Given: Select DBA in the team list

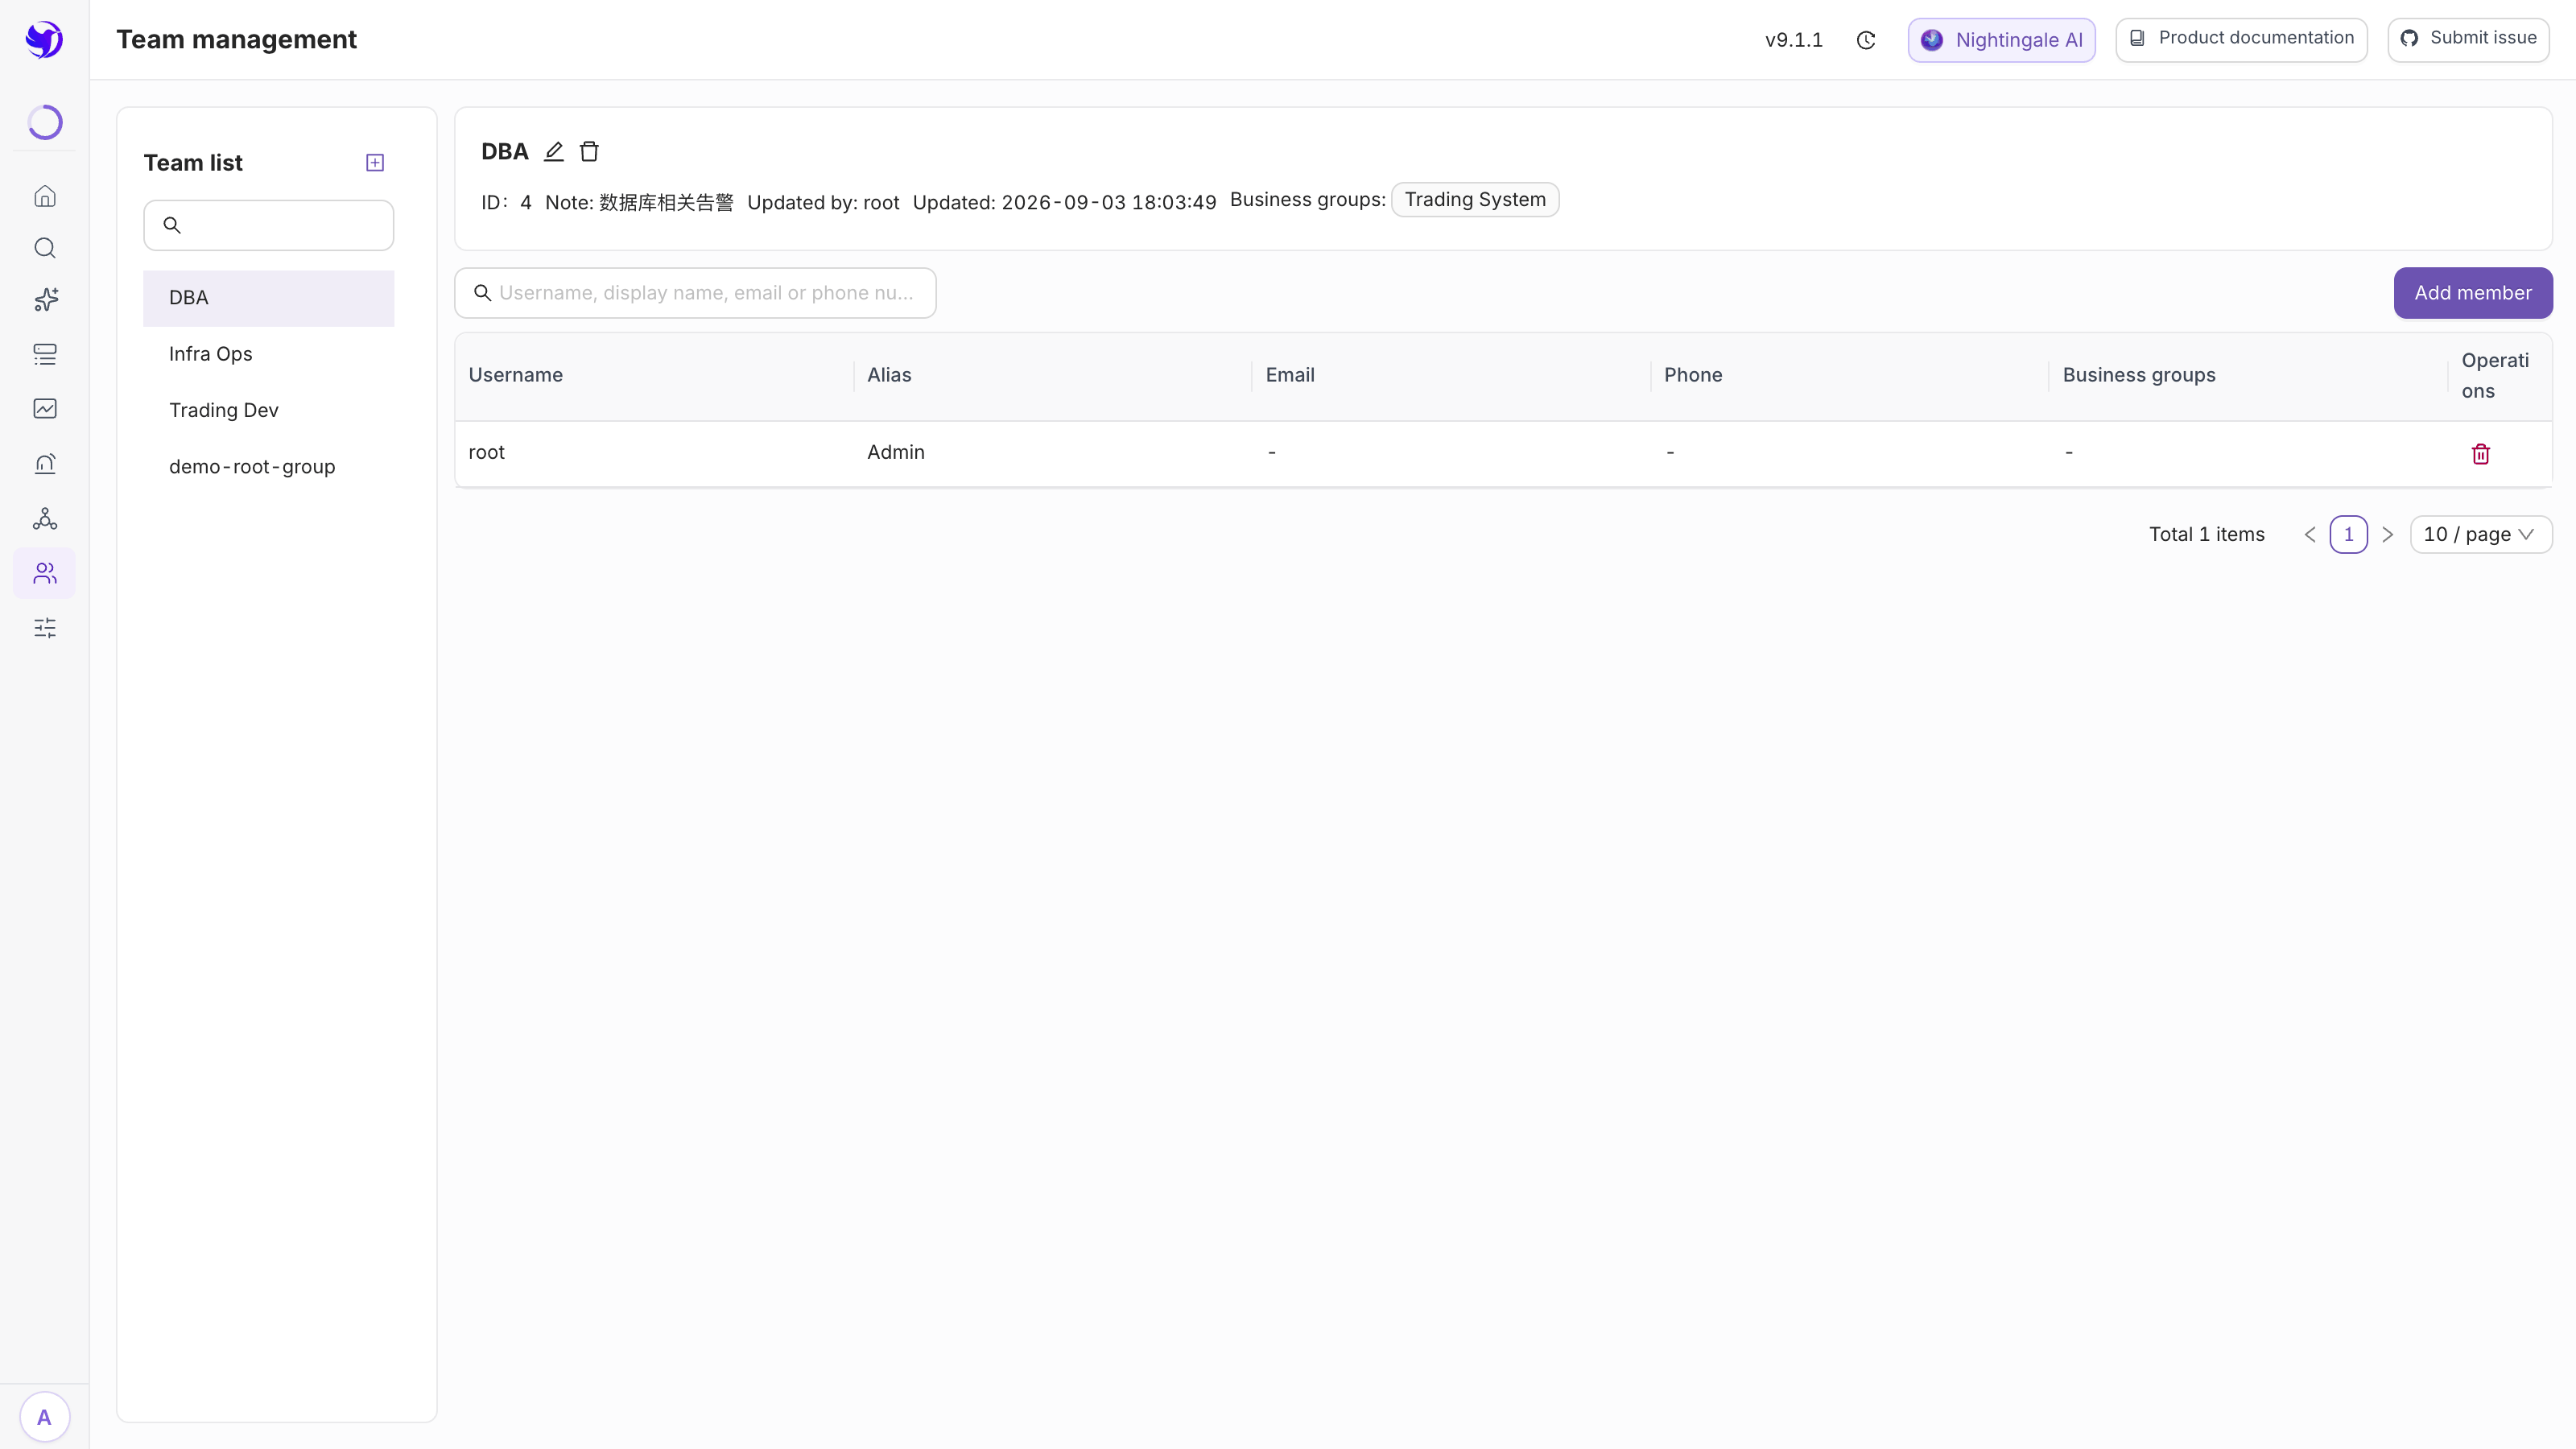Looking at the screenshot, I should tap(269, 298).
